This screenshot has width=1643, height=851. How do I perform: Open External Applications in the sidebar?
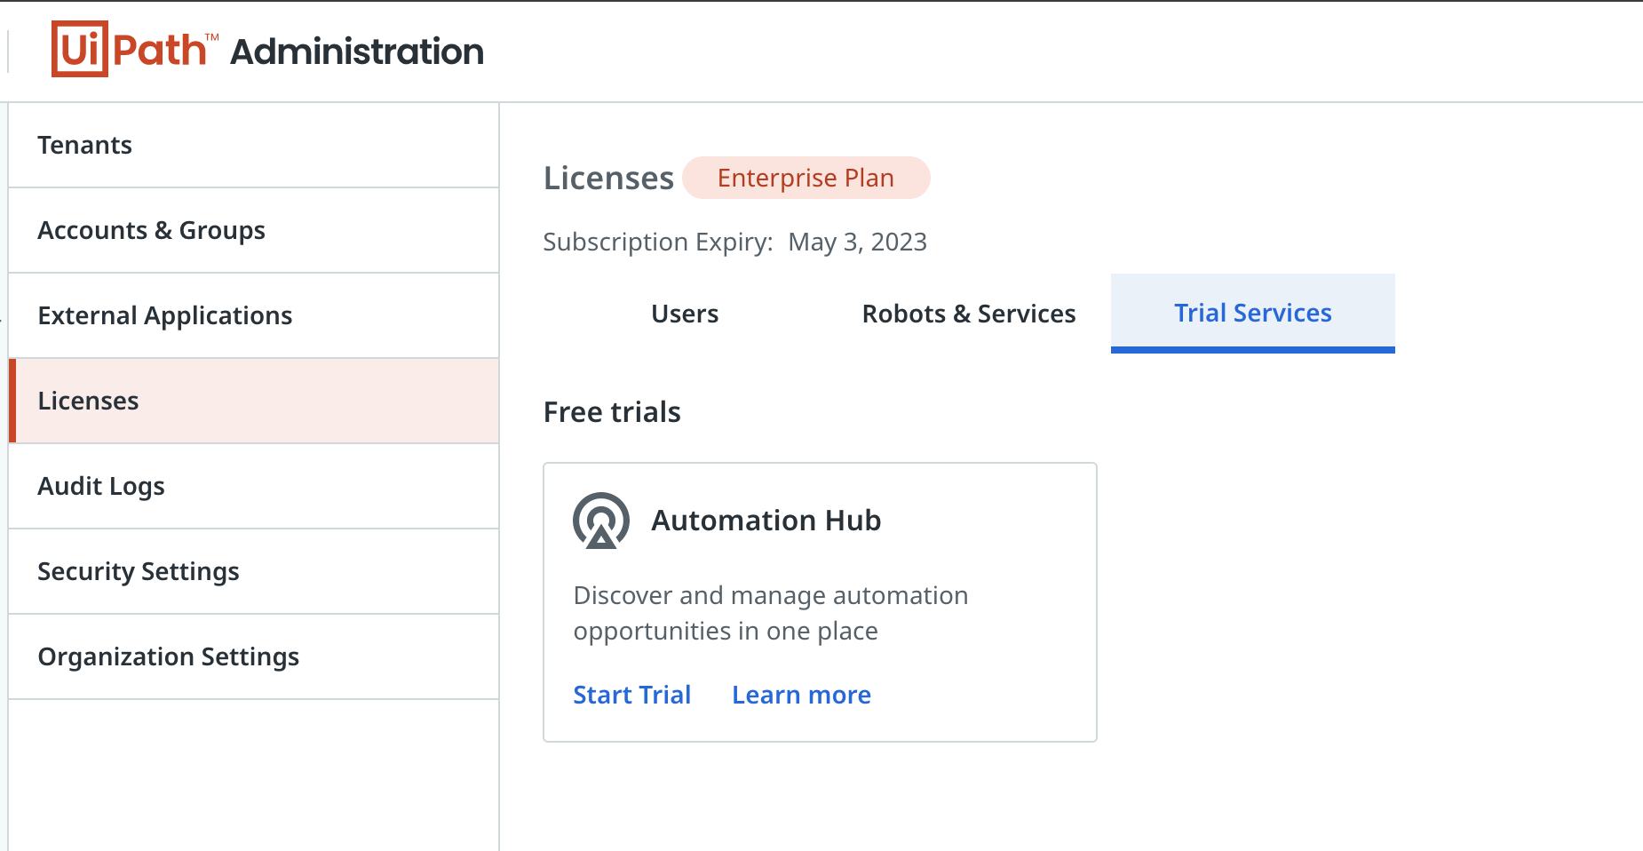165,315
